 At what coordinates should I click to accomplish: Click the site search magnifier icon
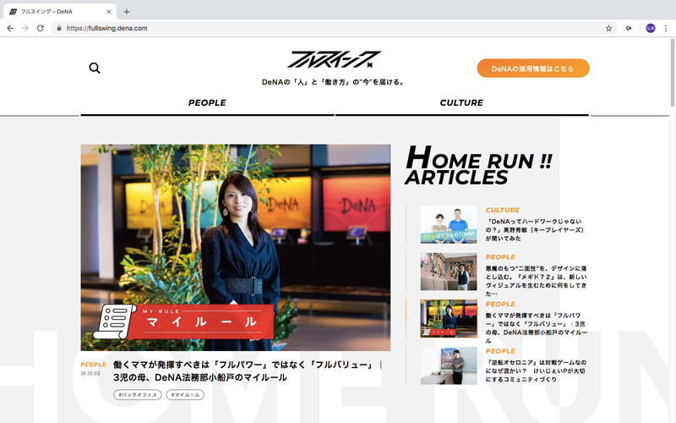point(95,69)
